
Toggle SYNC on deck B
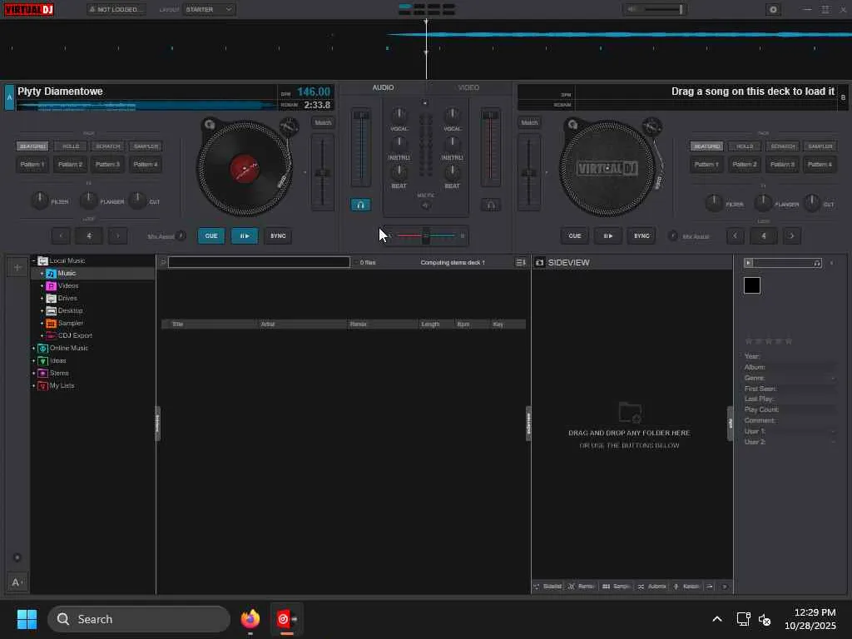tap(641, 235)
